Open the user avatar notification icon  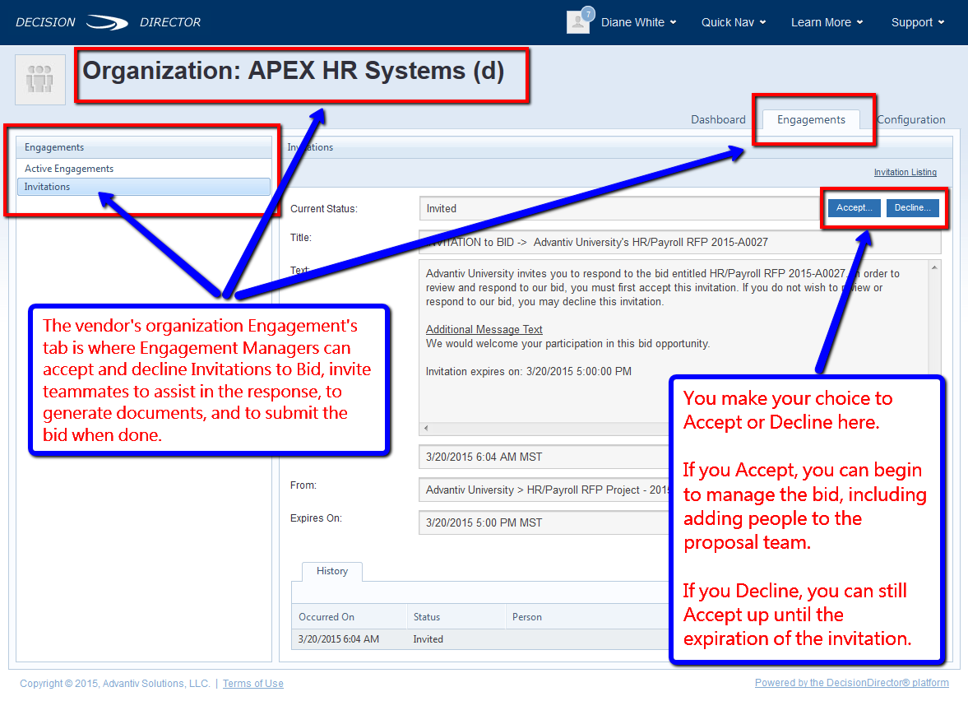click(578, 21)
